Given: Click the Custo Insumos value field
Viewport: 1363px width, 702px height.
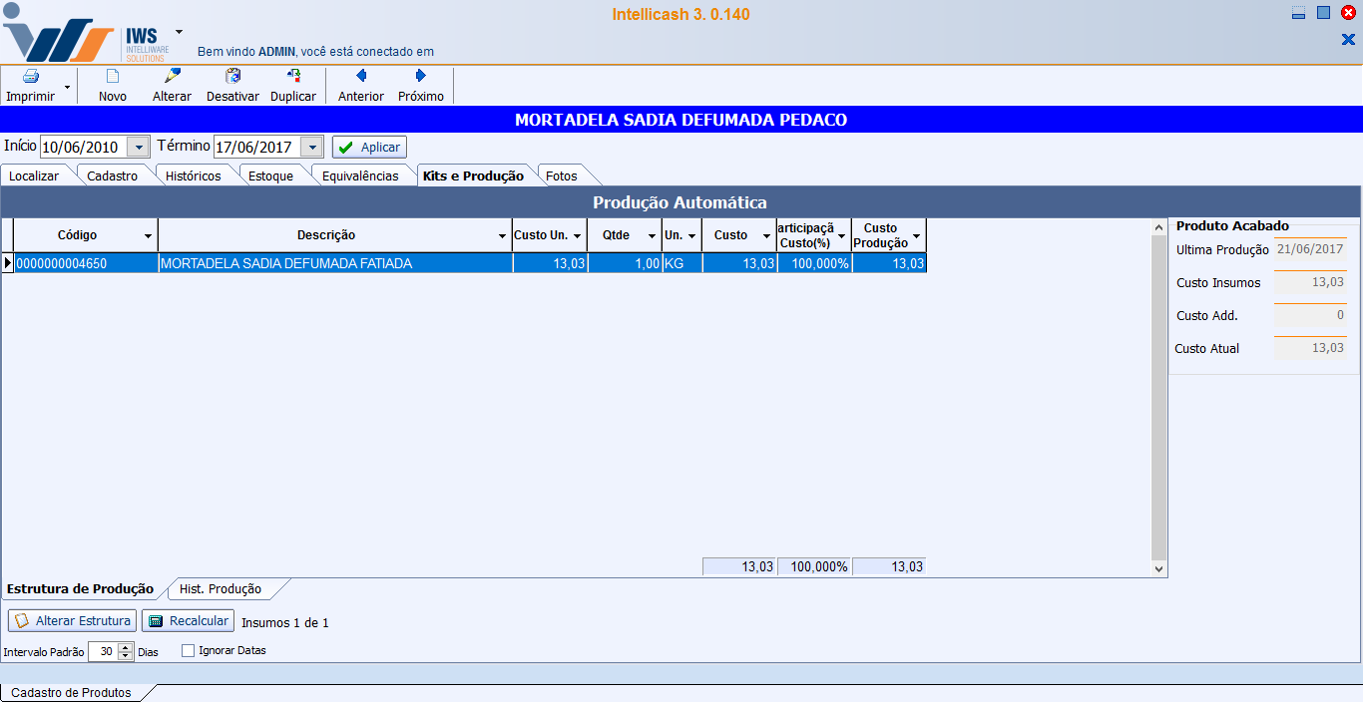Looking at the screenshot, I should [1310, 282].
